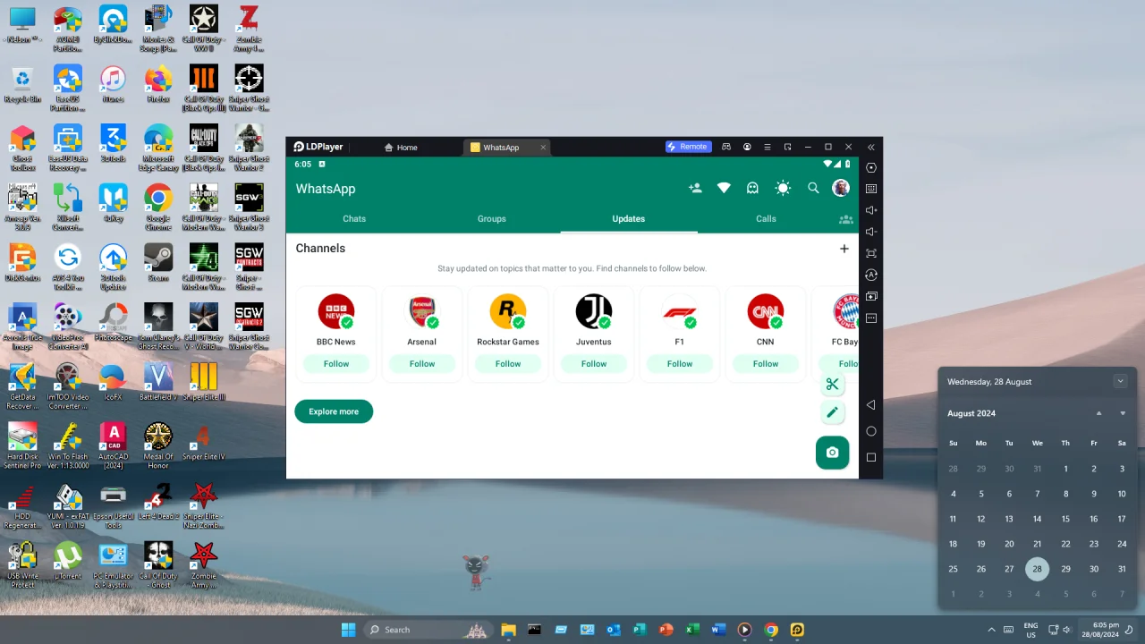Click the blue Remote button in LDPlayer

coord(688,147)
